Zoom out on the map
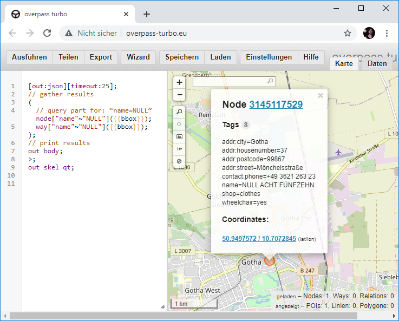Image resolution: width=399 pixels, height=321 pixels. click(180, 95)
